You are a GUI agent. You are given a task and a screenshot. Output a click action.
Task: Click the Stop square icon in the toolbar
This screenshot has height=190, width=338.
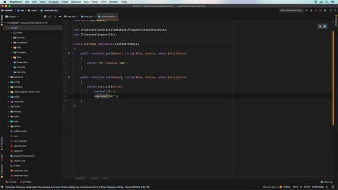coord(325,11)
